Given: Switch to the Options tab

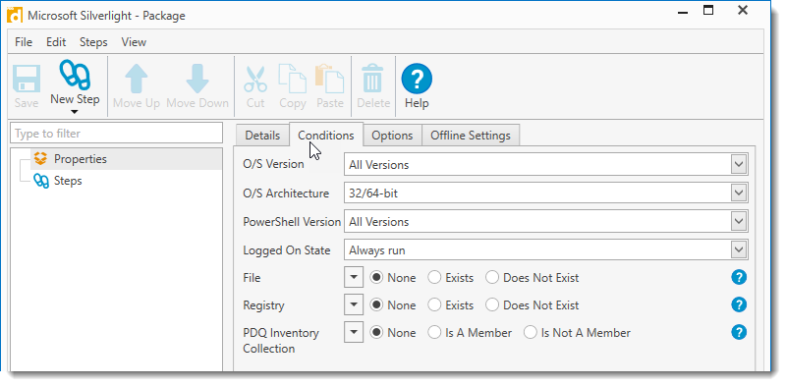Looking at the screenshot, I should tap(392, 136).
